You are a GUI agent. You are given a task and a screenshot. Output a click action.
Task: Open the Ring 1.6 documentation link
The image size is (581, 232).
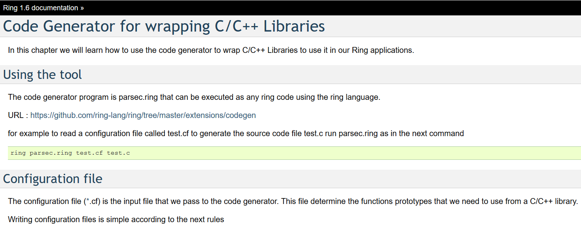41,8
